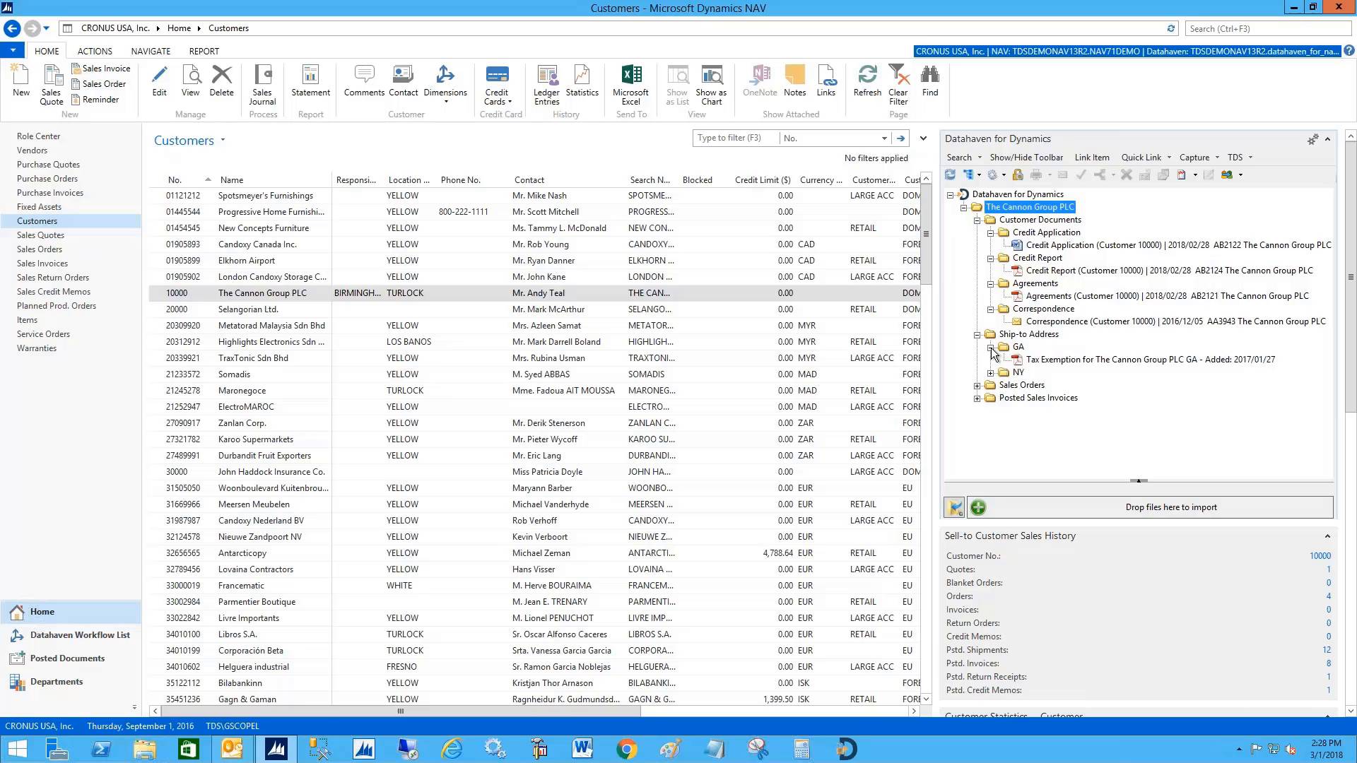Expand the Posted Sales Invoices node
This screenshot has height=763, width=1357.
click(977, 398)
